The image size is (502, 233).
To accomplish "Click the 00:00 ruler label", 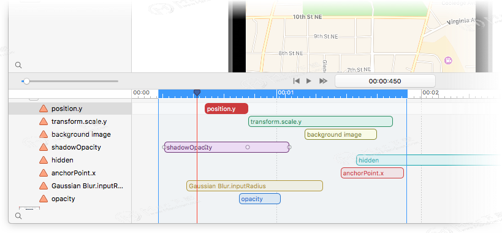I will (141, 93).
